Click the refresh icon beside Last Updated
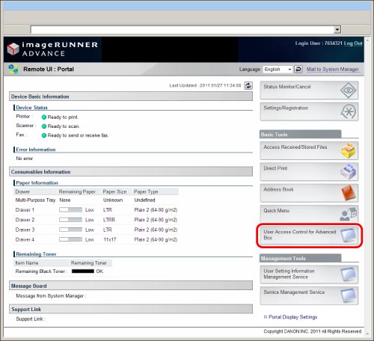Screen dimensions: 374x341 coord(248,85)
